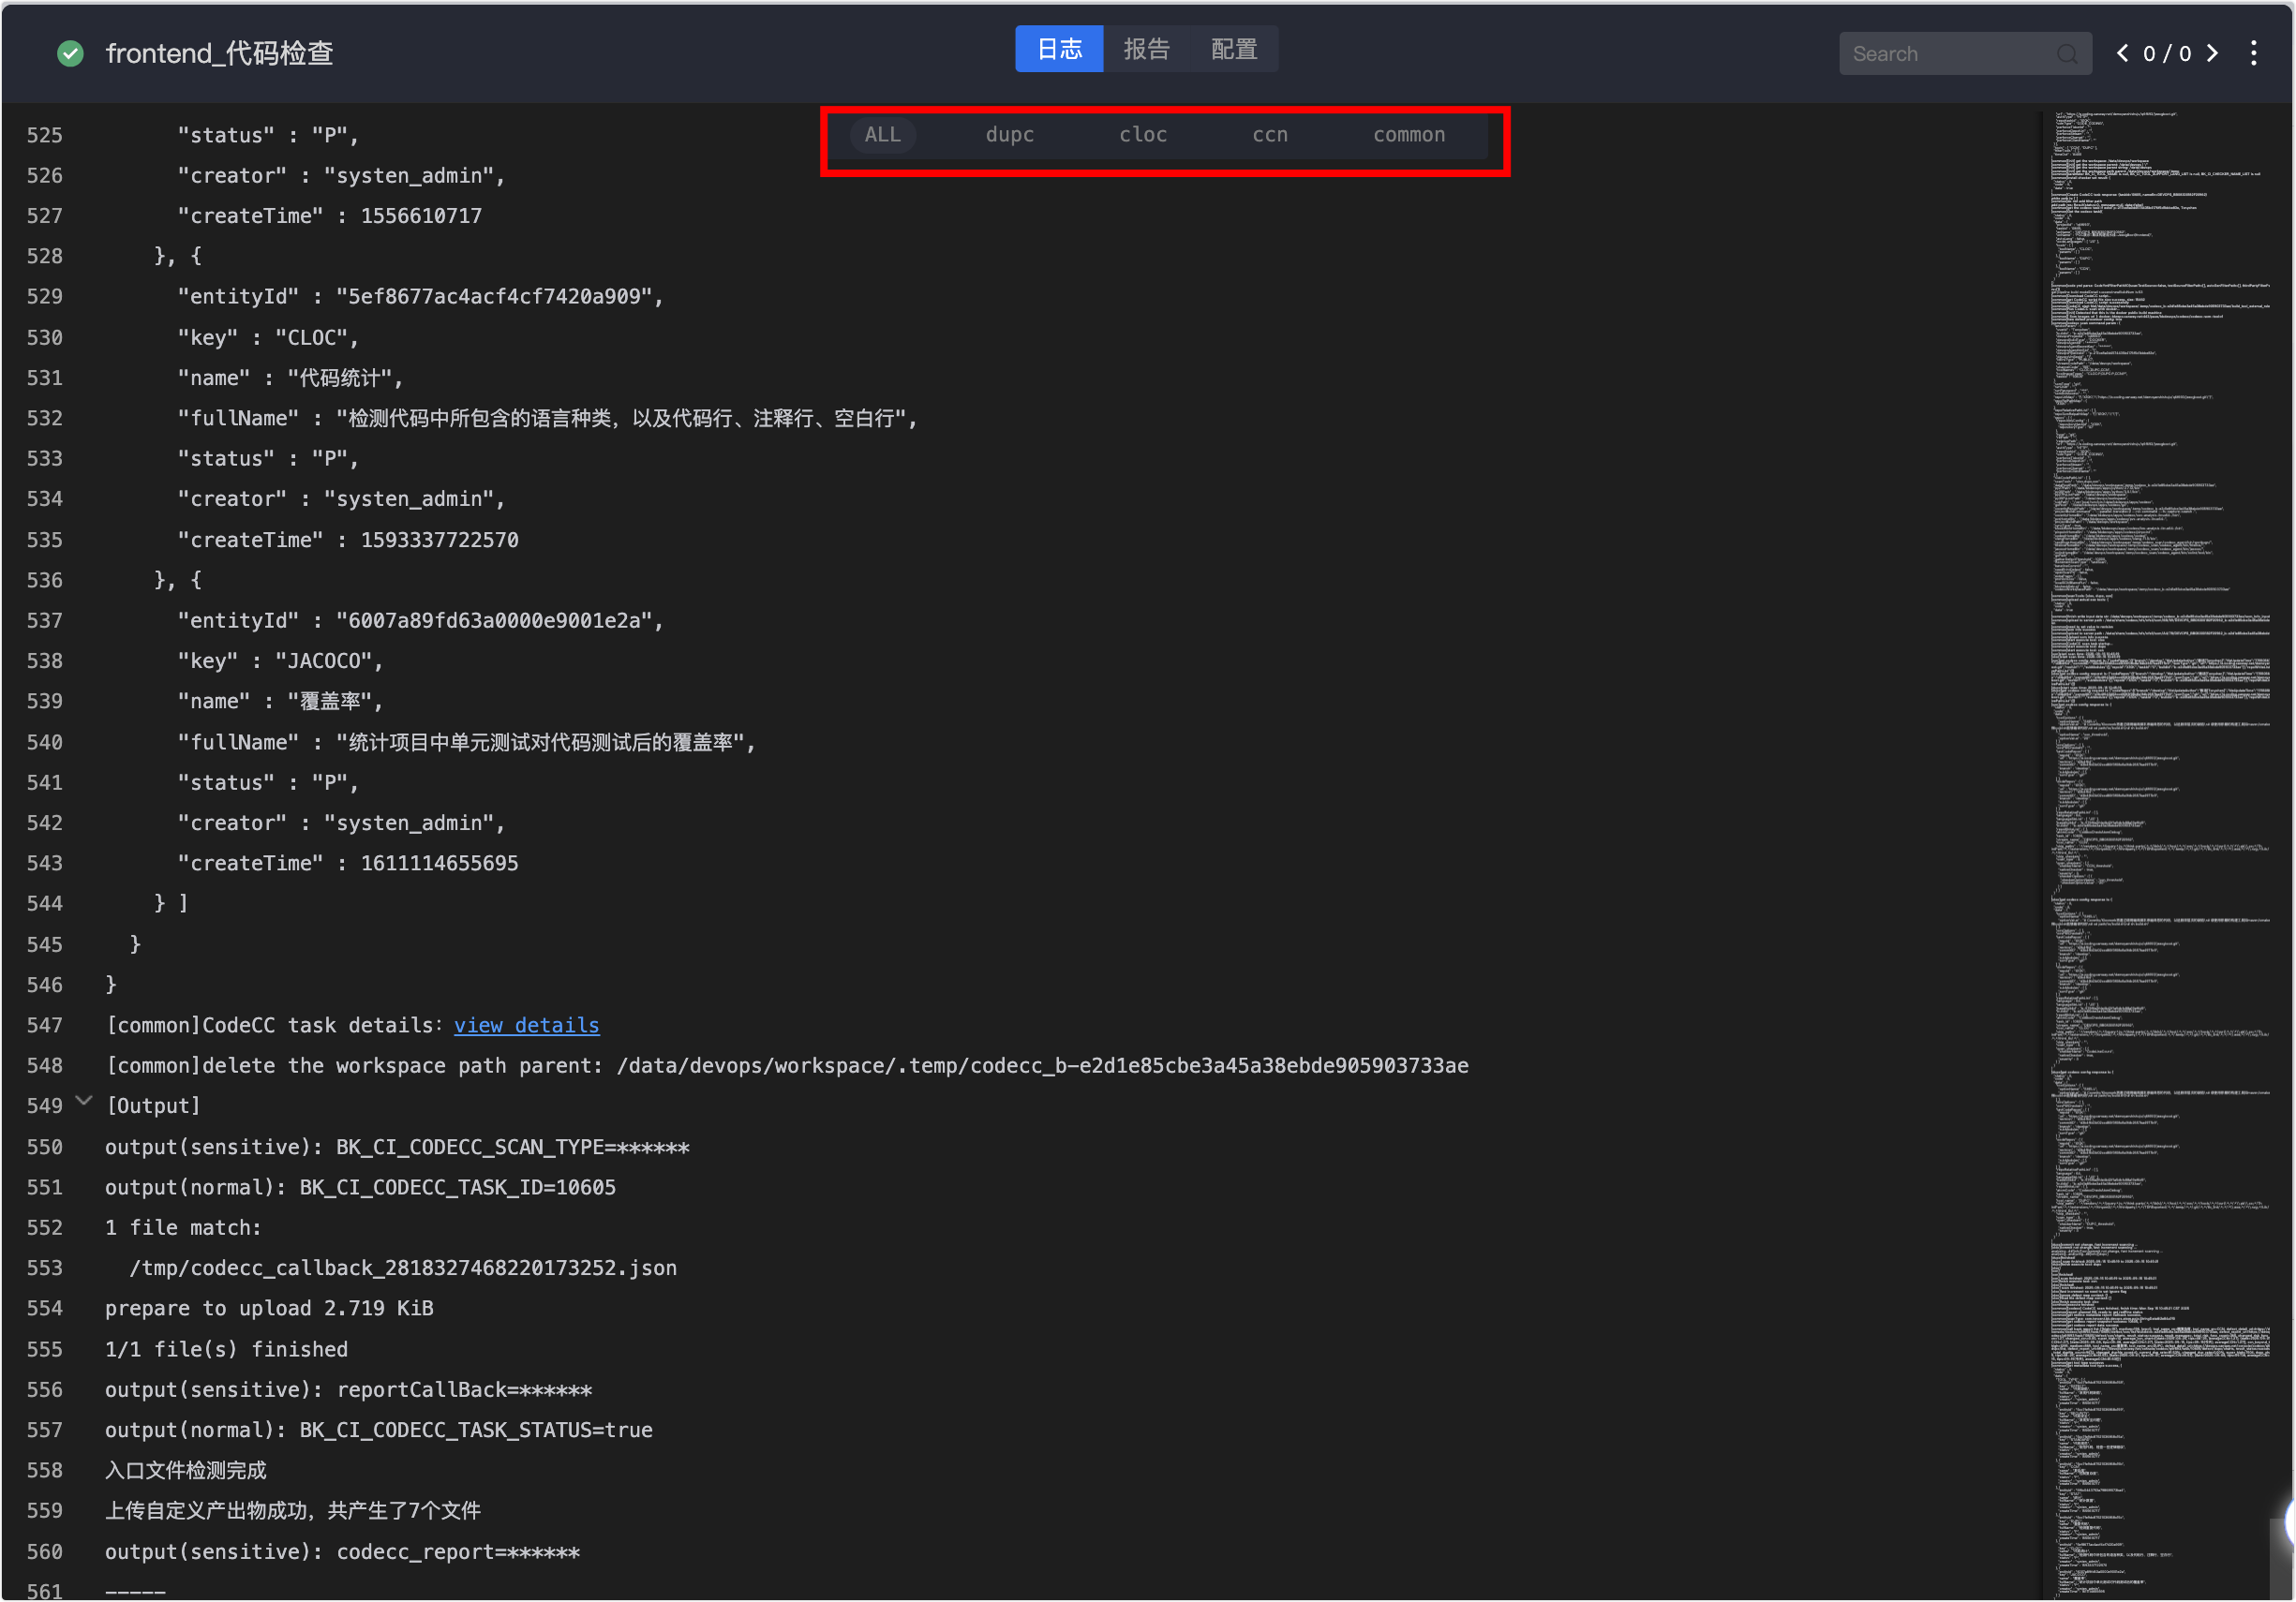
Task: Open the view details link
Action: 526,1025
